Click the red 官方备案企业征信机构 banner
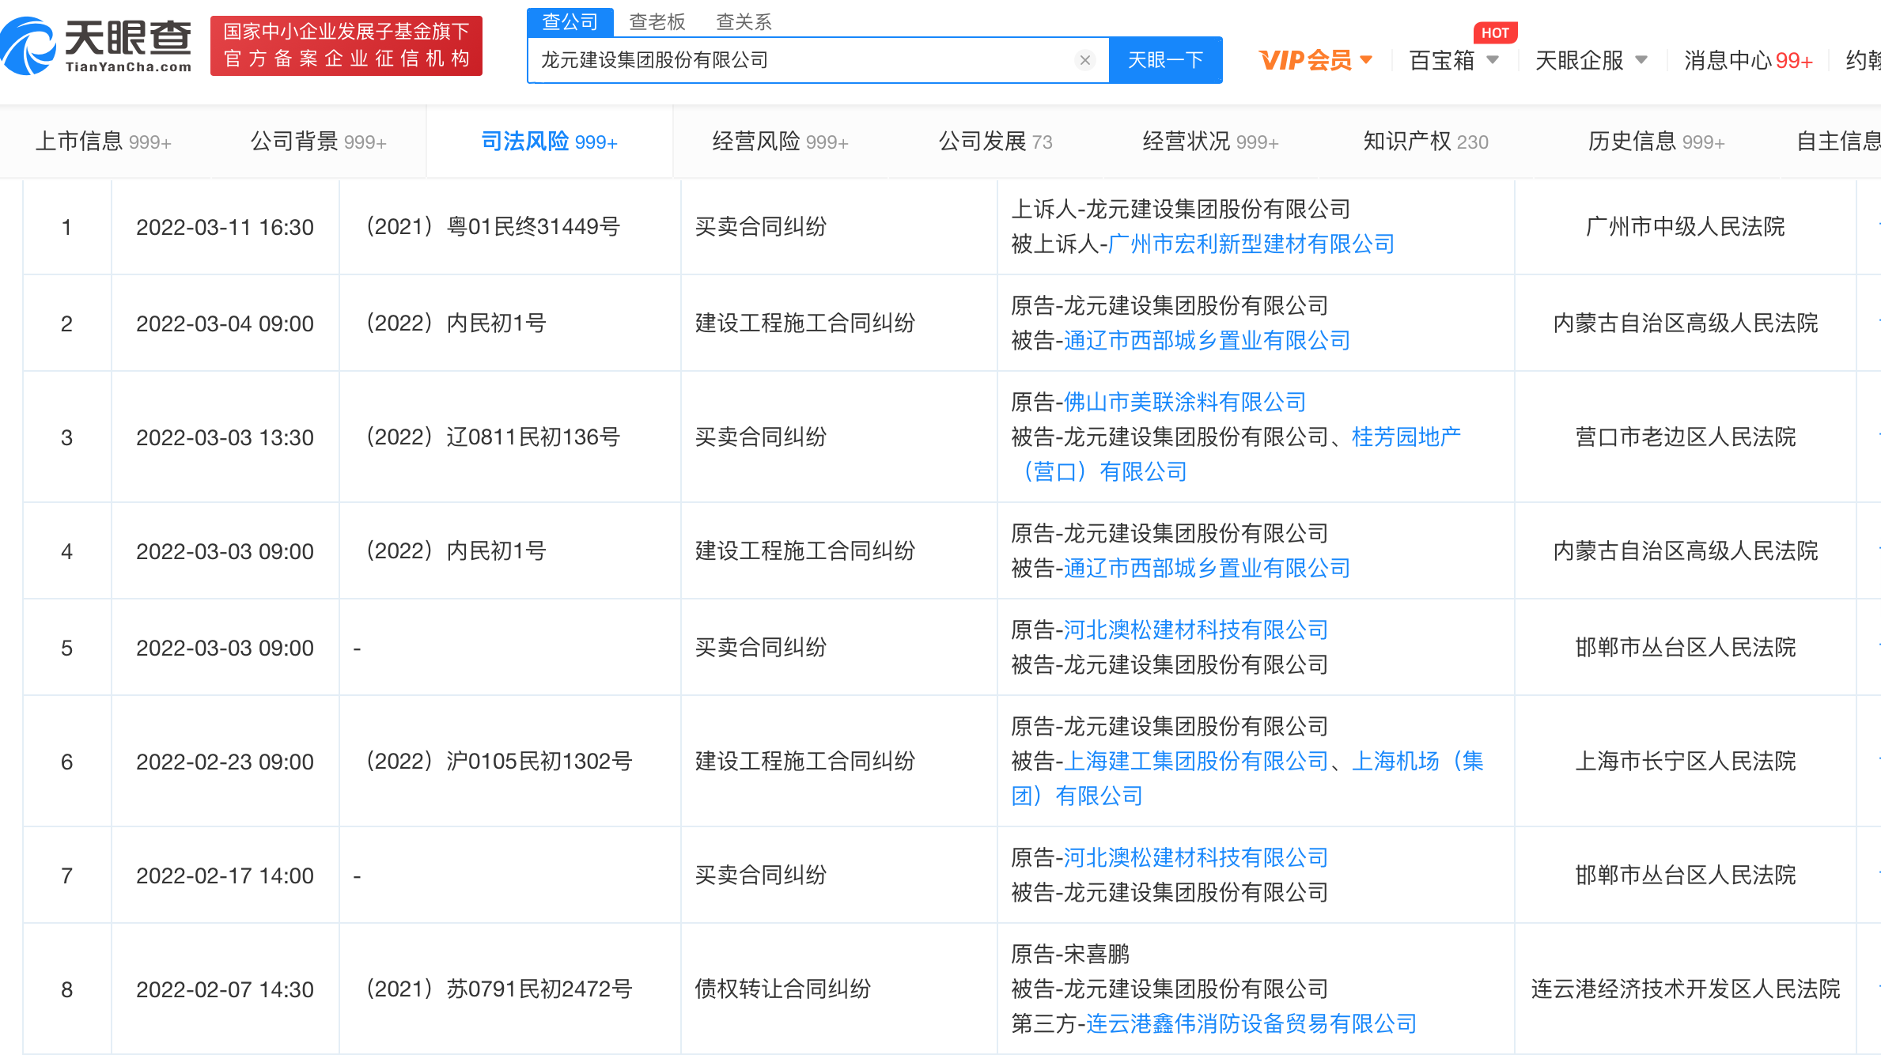 [x=346, y=46]
